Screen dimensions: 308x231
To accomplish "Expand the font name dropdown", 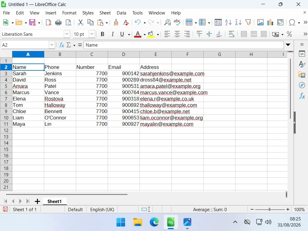I will click(67, 34).
